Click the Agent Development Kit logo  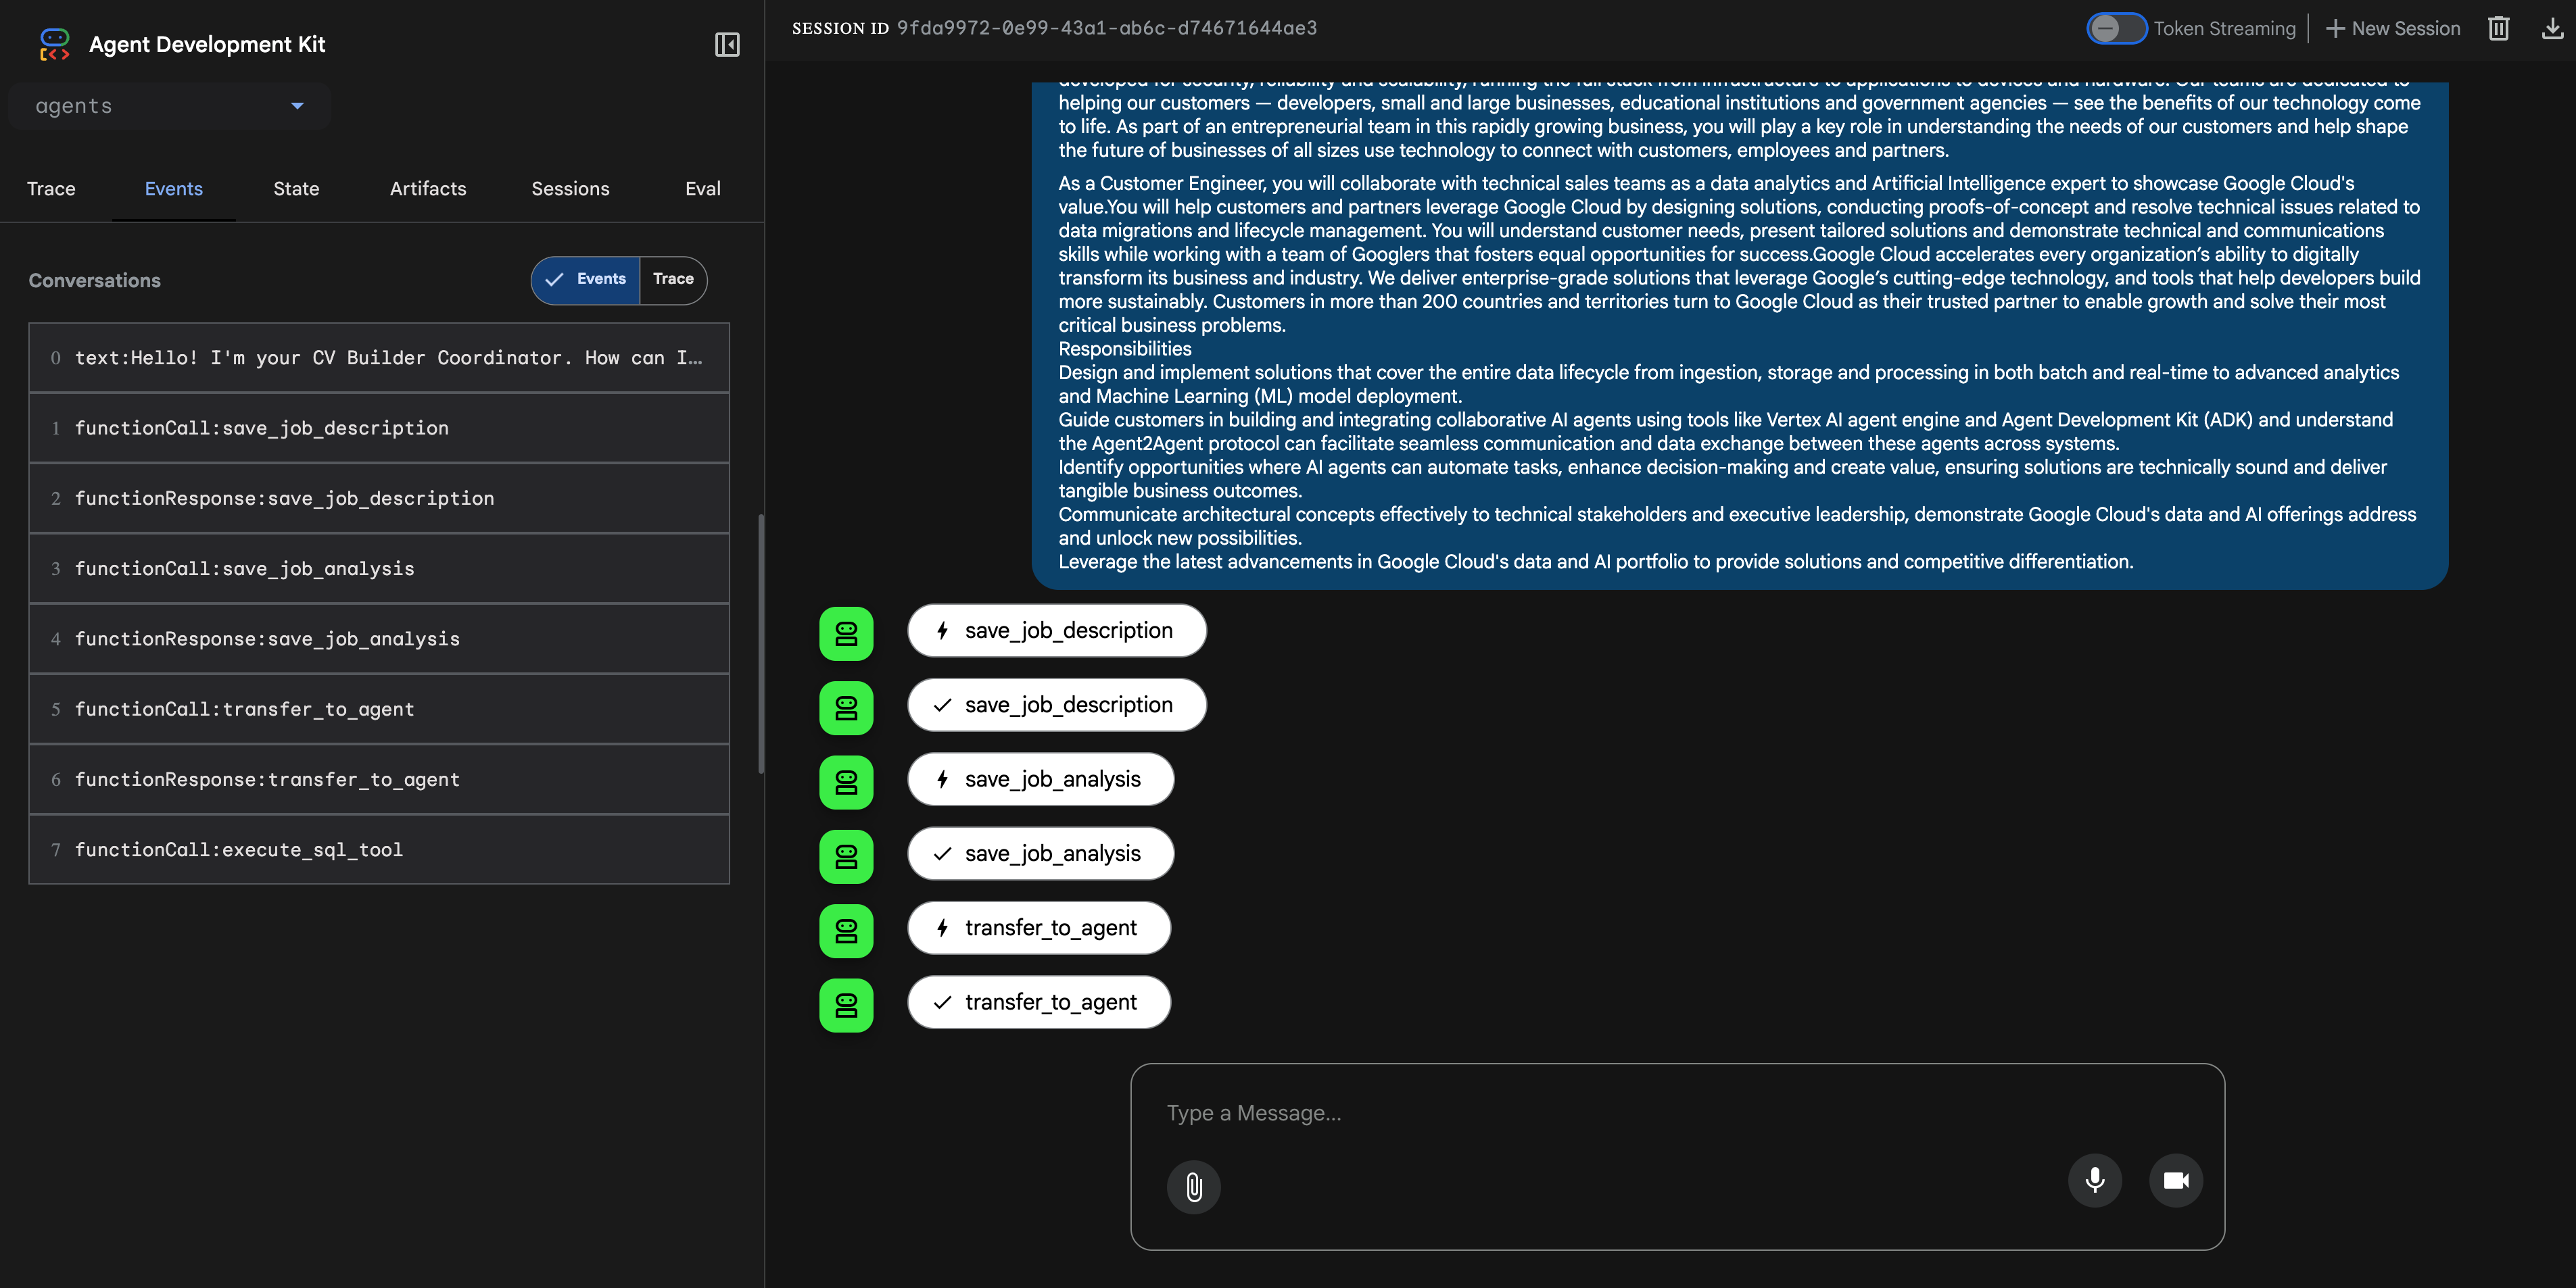click(54, 45)
